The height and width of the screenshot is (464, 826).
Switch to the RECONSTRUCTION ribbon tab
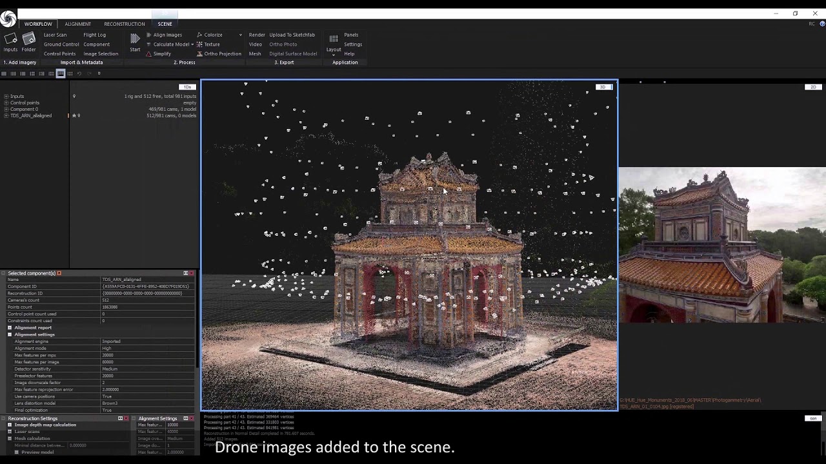click(x=124, y=24)
